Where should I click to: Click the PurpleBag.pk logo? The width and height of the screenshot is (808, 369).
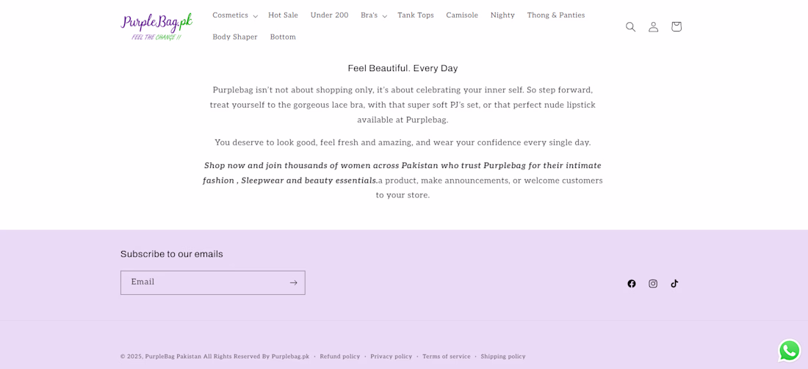click(156, 26)
